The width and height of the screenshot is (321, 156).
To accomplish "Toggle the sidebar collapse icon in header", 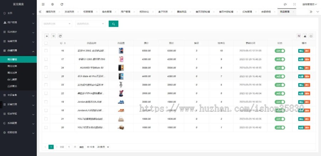I will [43, 4].
